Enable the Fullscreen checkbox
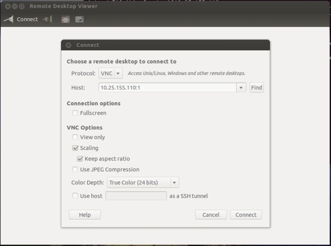This screenshot has width=331, height=246. pyautogui.click(x=75, y=113)
